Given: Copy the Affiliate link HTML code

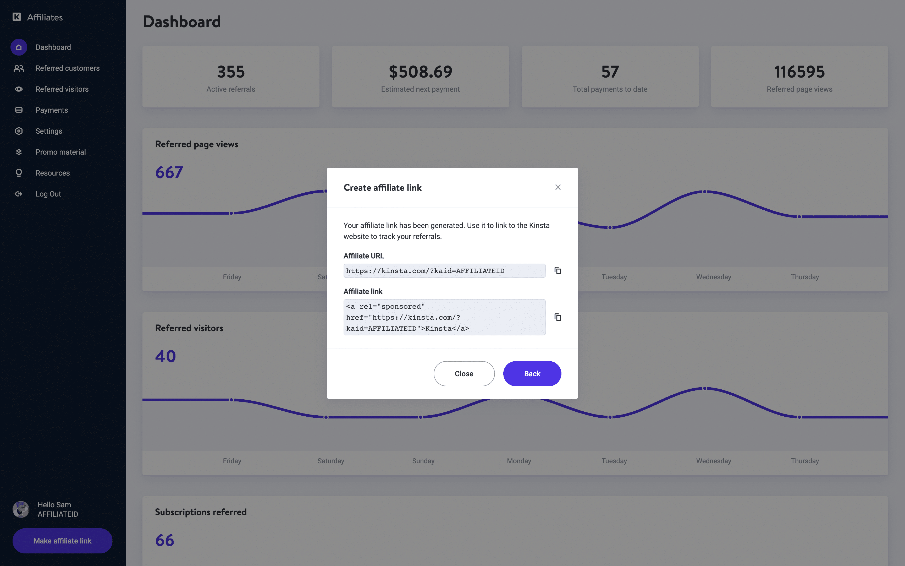Looking at the screenshot, I should pyautogui.click(x=557, y=316).
